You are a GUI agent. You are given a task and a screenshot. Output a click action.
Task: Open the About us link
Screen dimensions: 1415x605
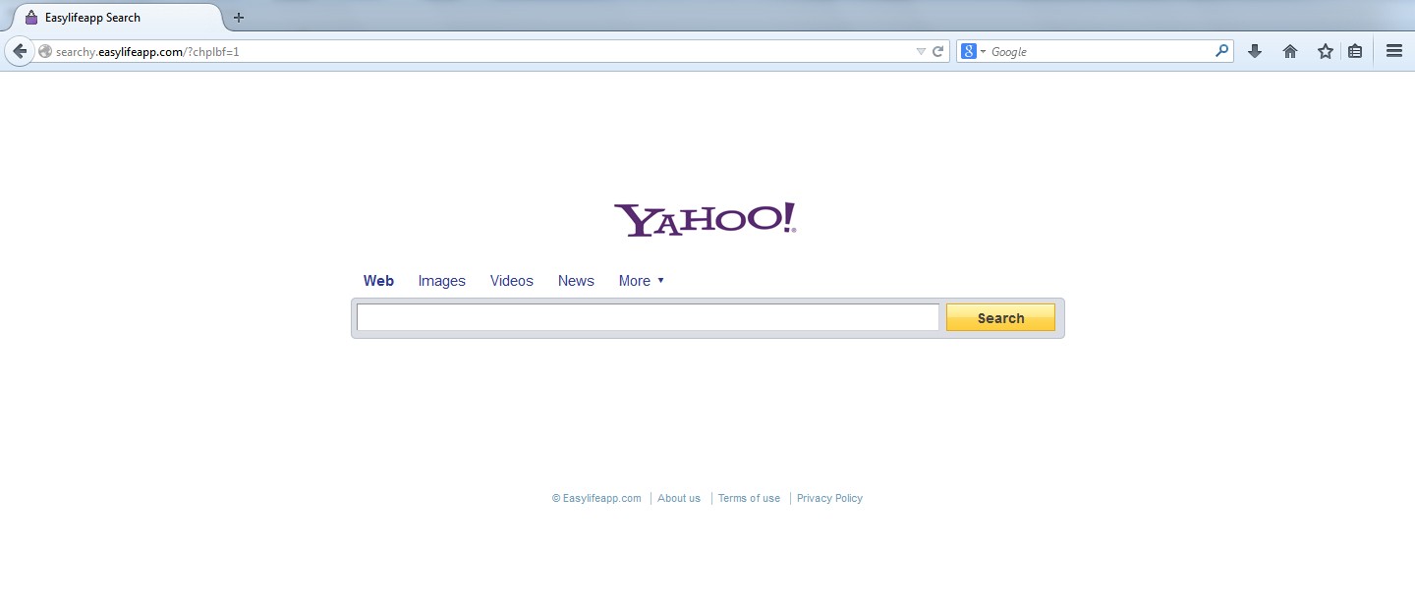pyautogui.click(x=679, y=498)
